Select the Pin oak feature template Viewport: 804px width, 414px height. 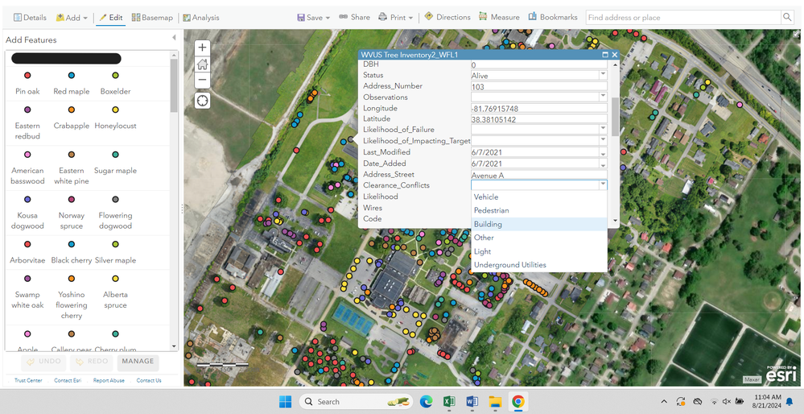[27, 84]
